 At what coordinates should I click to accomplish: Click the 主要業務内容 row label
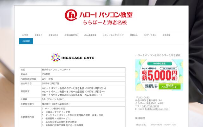click(27, 117)
